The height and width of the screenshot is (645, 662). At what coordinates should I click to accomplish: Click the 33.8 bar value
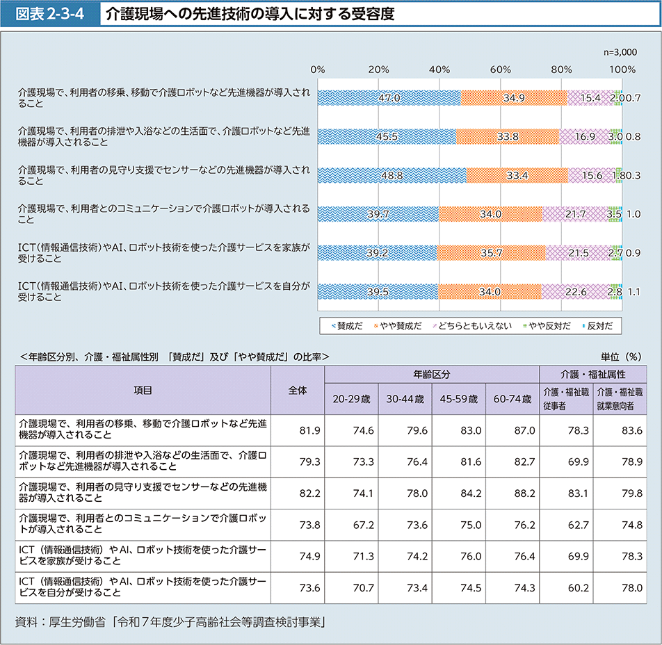(x=508, y=137)
